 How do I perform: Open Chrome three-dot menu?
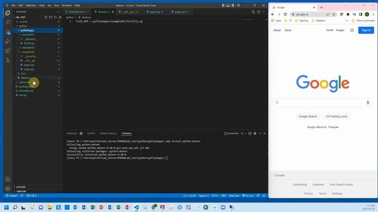pos(373,14)
